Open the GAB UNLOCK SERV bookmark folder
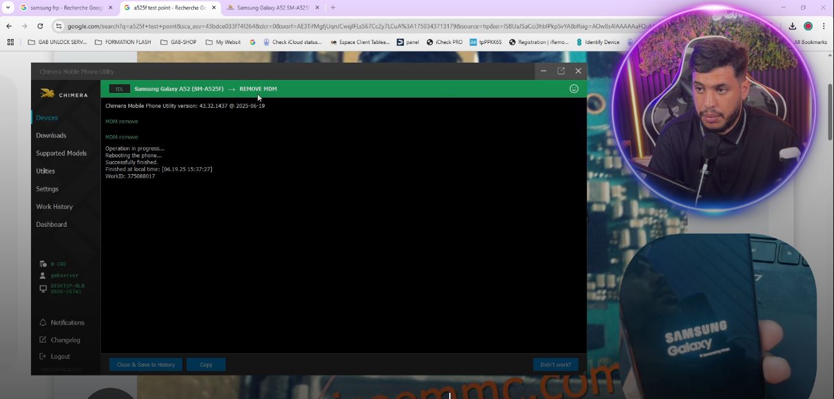 57,42
